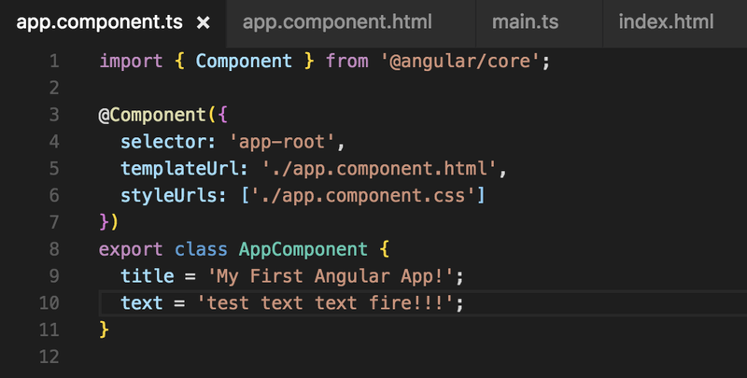Click the opening brace after AppComponent
The image size is (747, 378).
[x=385, y=250]
